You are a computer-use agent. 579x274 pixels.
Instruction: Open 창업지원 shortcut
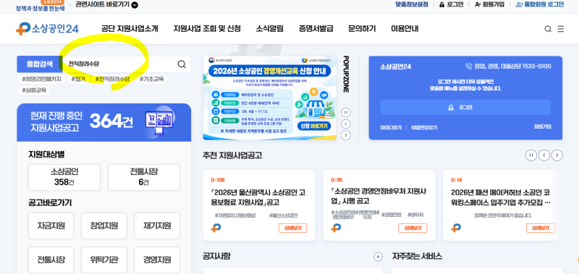pos(104,226)
